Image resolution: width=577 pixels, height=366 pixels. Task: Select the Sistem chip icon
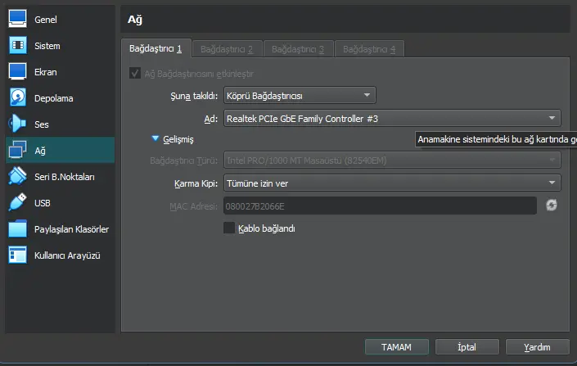[18, 46]
